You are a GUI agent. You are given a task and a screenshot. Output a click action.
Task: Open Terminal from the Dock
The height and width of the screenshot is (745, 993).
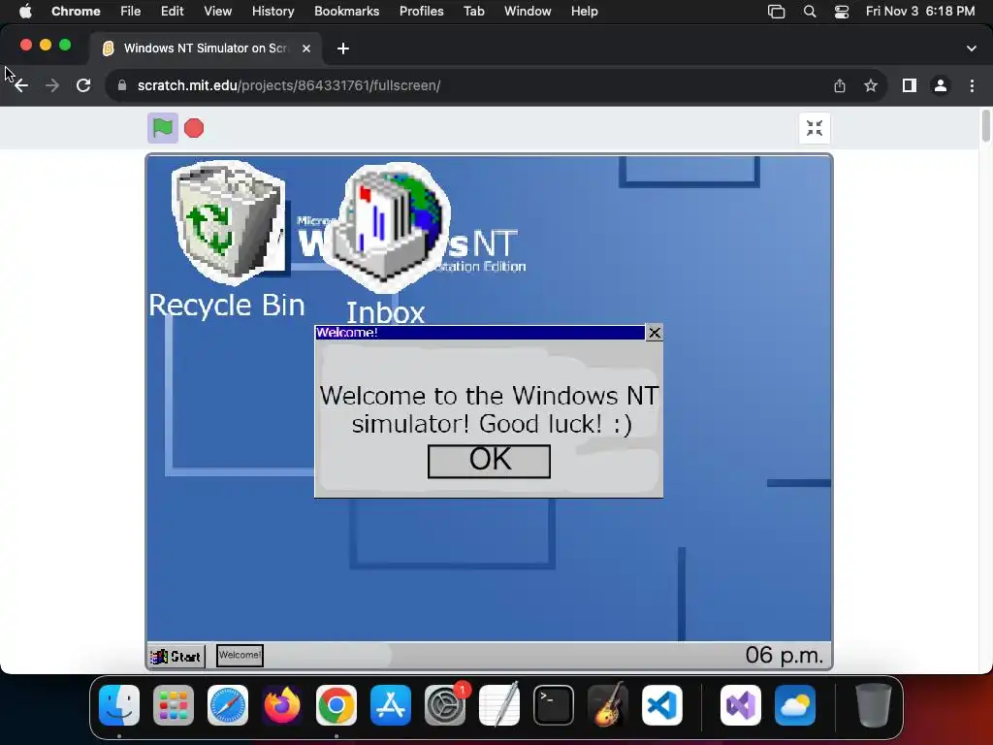(x=554, y=705)
